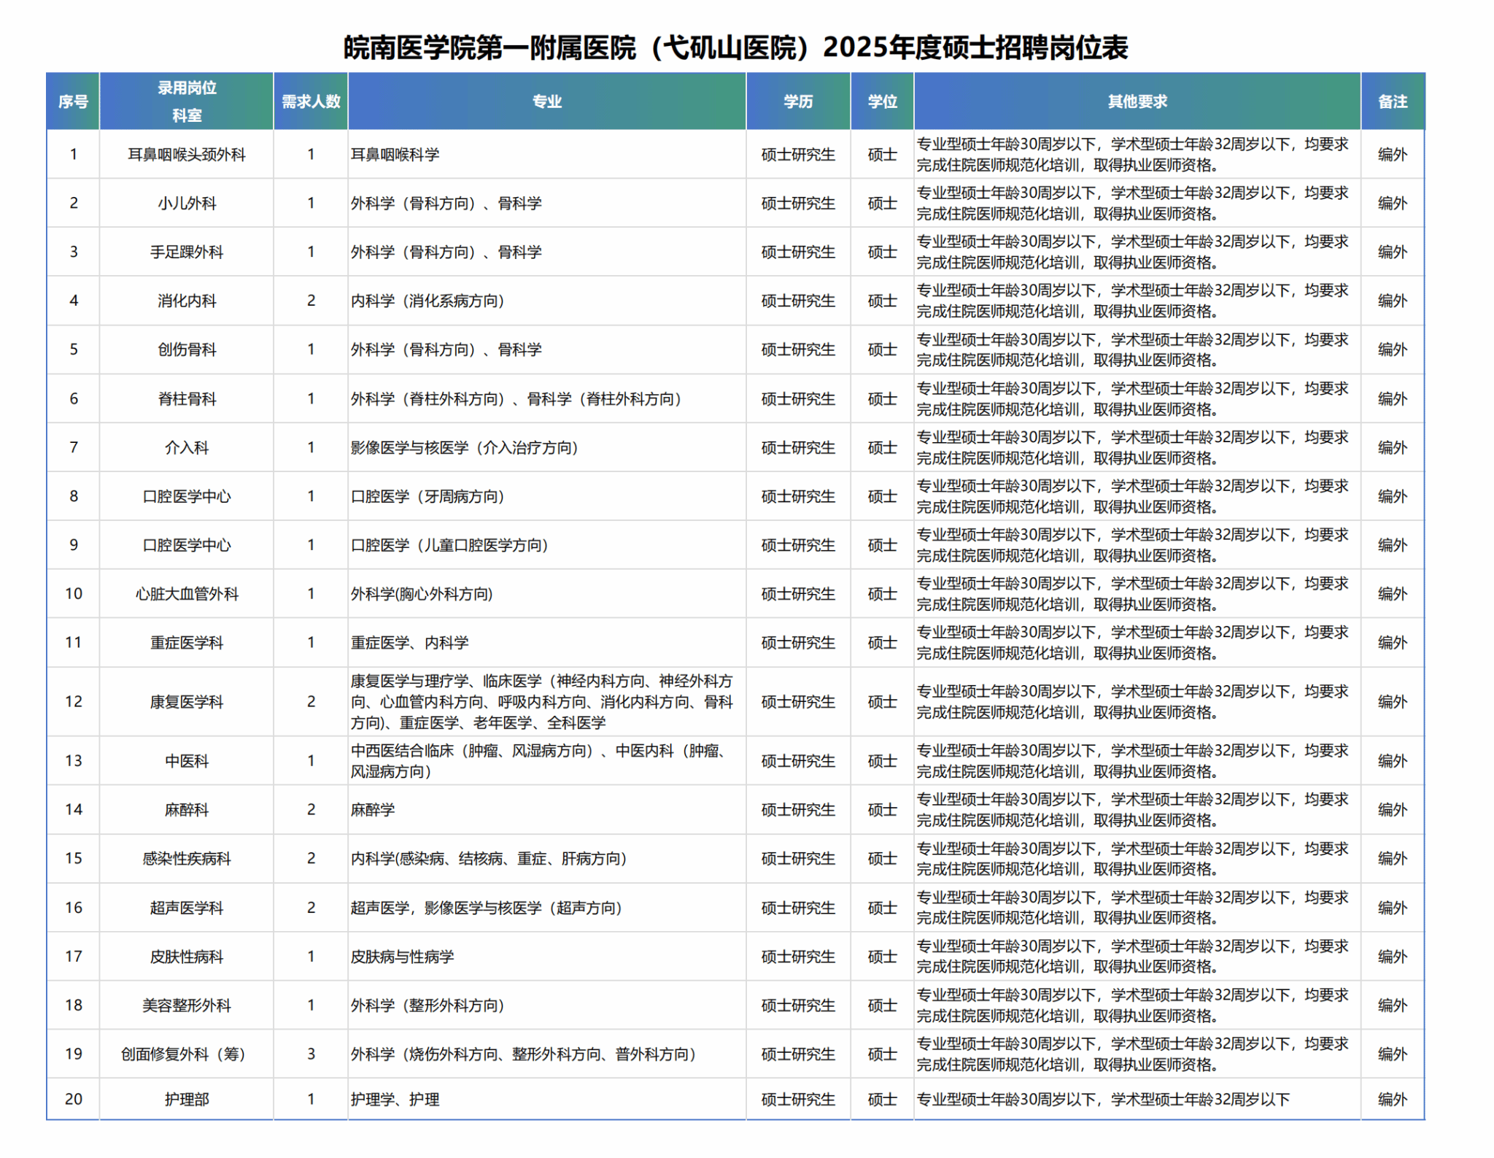Viewport: 1494px width, 1158px height.
Task: Click the 其他要求 column header
Action: tap(1137, 101)
